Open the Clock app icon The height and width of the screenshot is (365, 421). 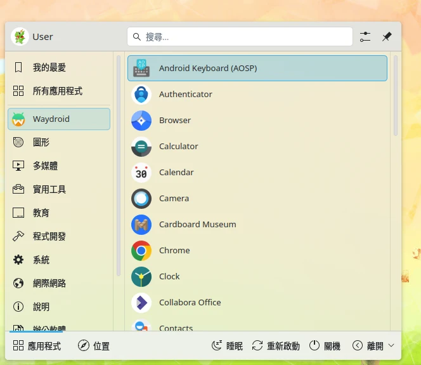coord(141,277)
